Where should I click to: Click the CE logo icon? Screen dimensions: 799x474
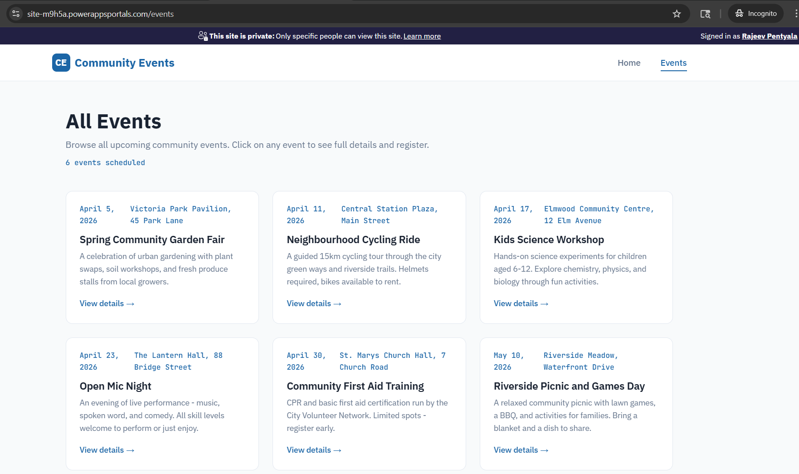[x=61, y=63]
